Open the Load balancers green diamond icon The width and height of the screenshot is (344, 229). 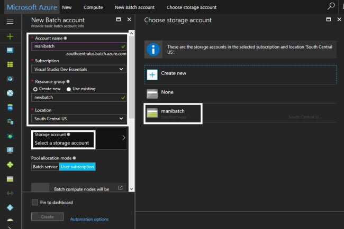pos(10,165)
